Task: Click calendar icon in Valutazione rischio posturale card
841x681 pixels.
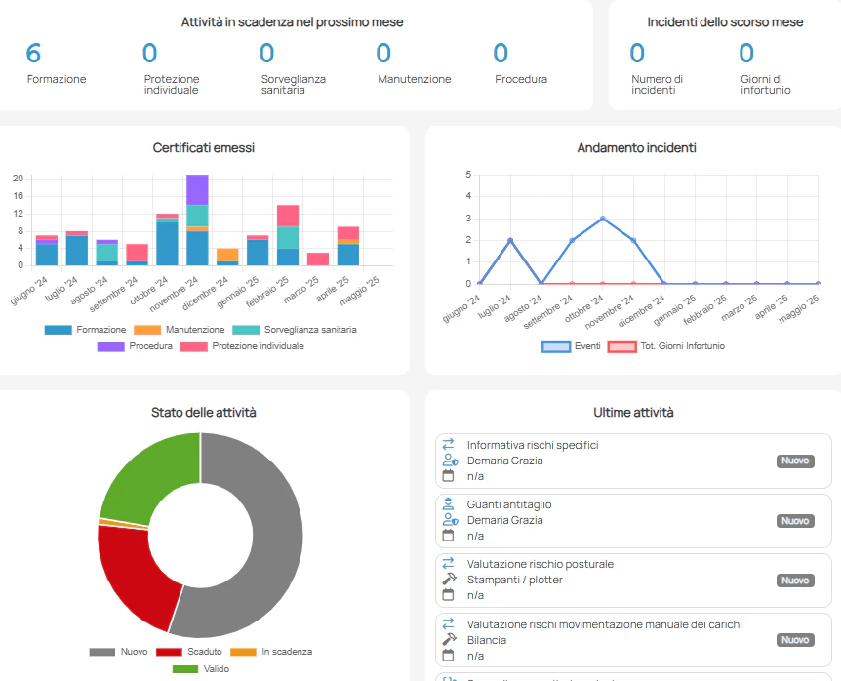Action: pyautogui.click(x=449, y=595)
